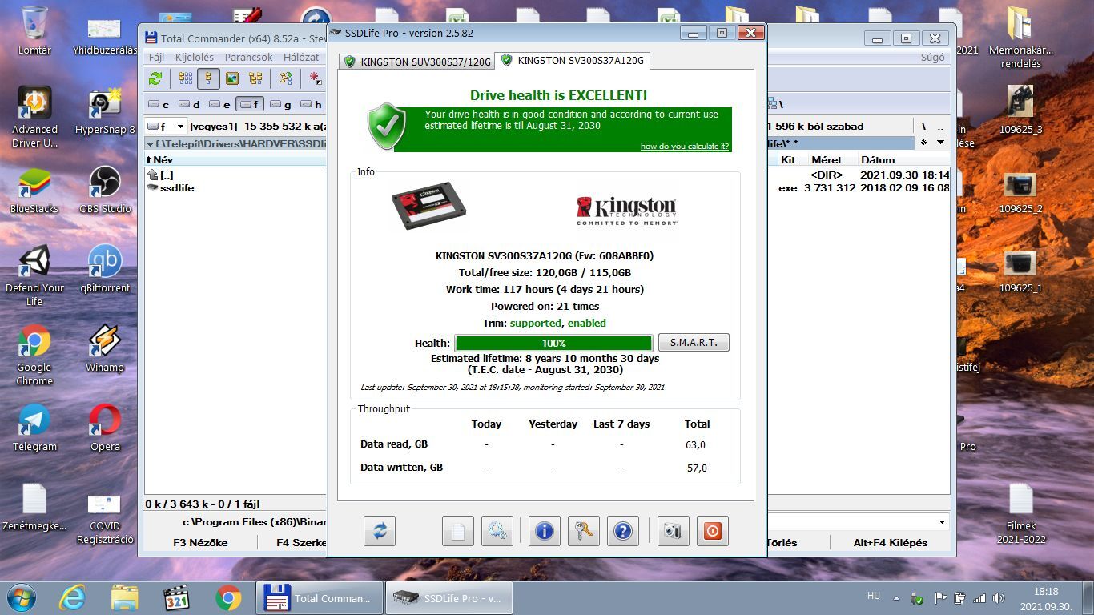
Task: Open the S.M.A.R.T. details button
Action: click(694, 343)
